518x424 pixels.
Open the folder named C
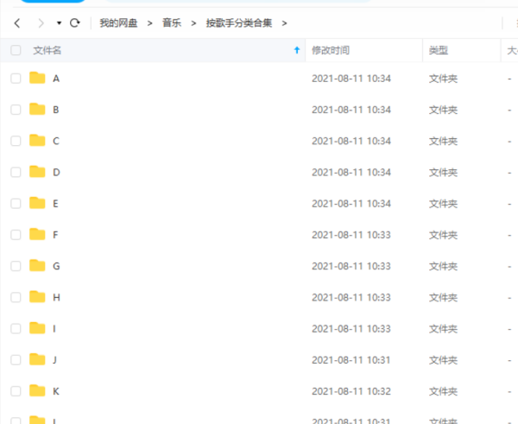click(x=56, y=141)
